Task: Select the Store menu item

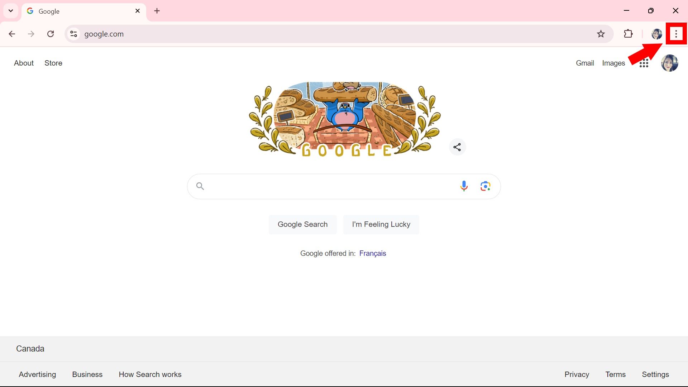Action: (53, 63)
